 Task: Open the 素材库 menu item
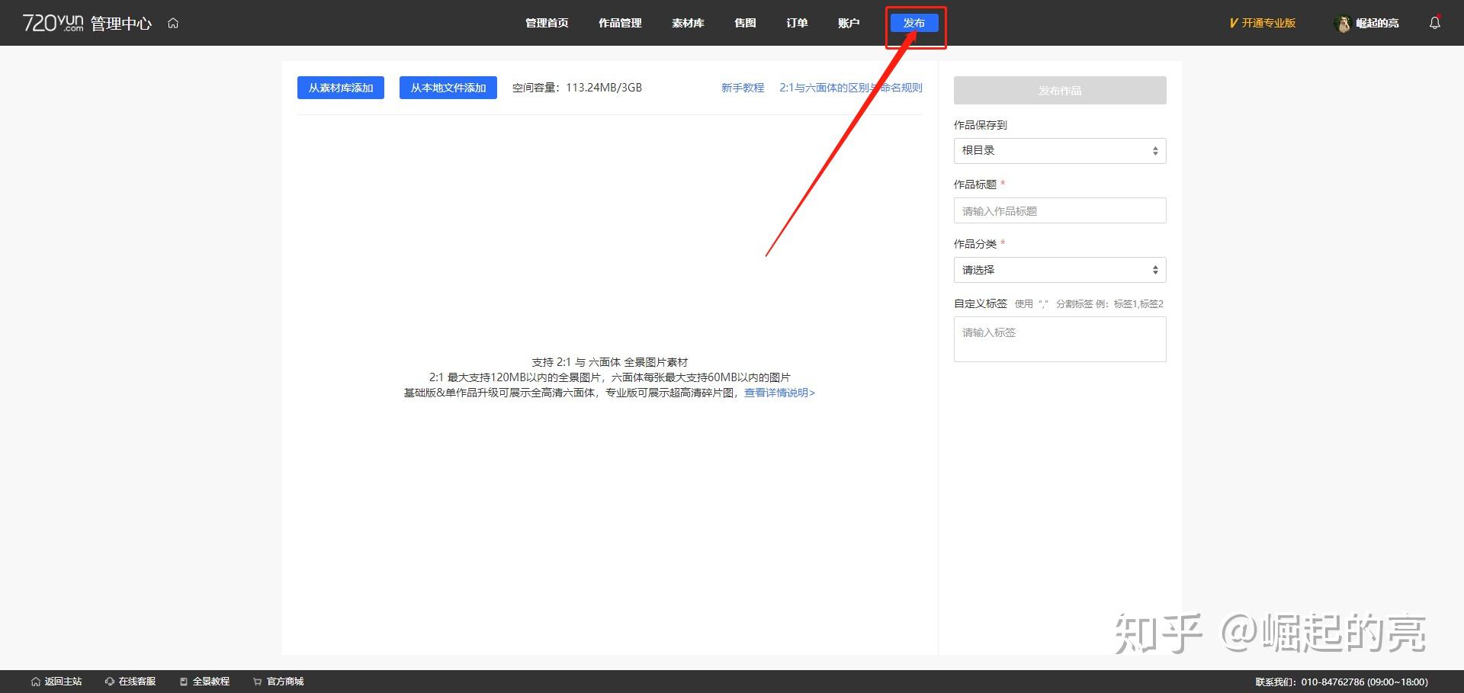688,23
